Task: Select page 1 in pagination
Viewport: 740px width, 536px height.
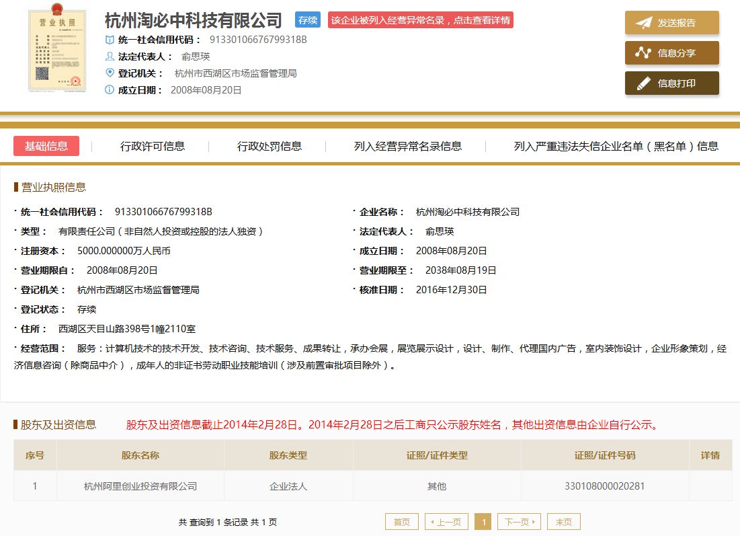Action: click(x=483, y=522)
